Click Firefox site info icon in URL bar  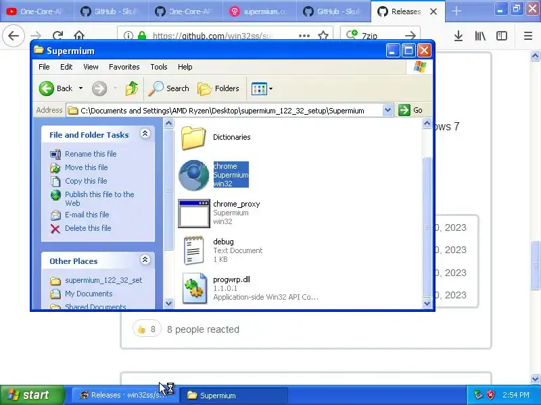128,36
